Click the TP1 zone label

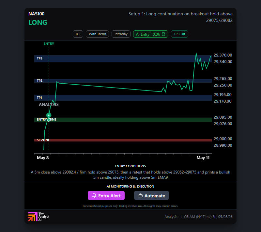pos(39,97)
